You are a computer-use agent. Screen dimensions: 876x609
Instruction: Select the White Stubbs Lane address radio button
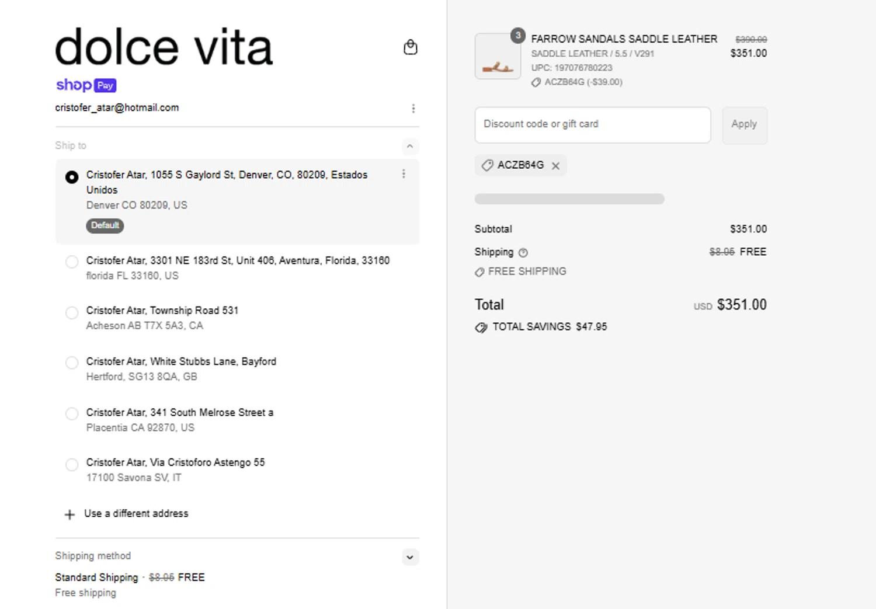pyautogui.click(x=72, y=363)
